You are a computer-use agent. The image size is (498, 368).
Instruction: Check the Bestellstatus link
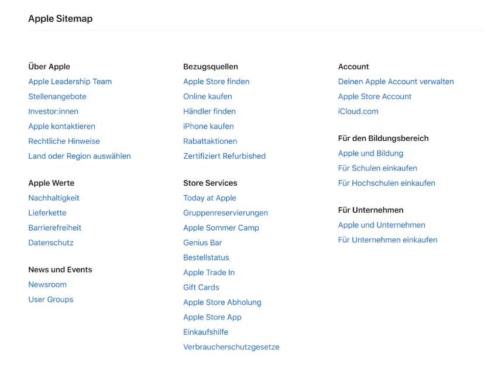(206, 257)
